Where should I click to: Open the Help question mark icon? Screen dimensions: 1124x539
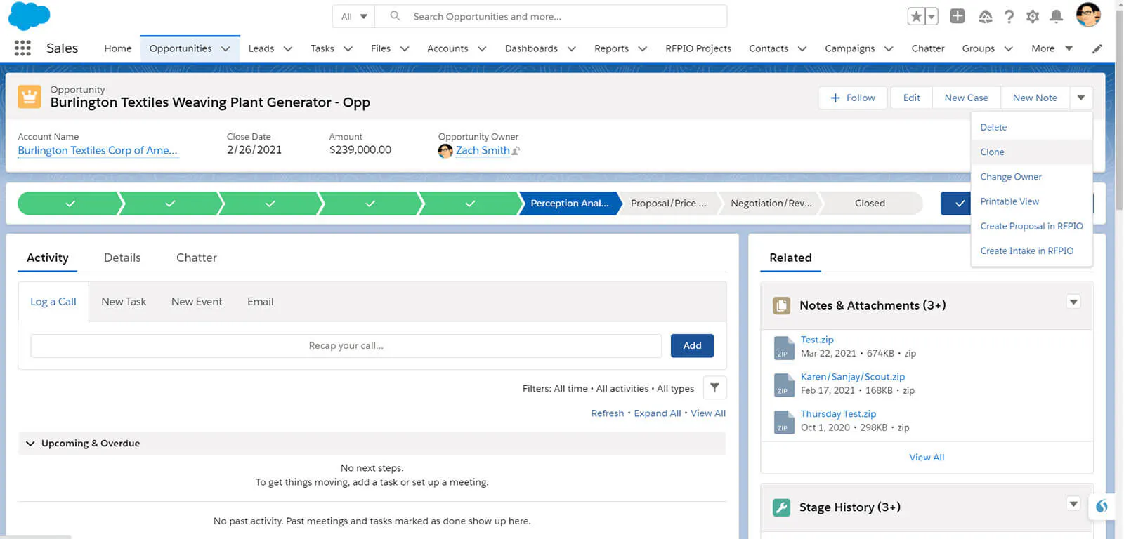coord(1009,16)
